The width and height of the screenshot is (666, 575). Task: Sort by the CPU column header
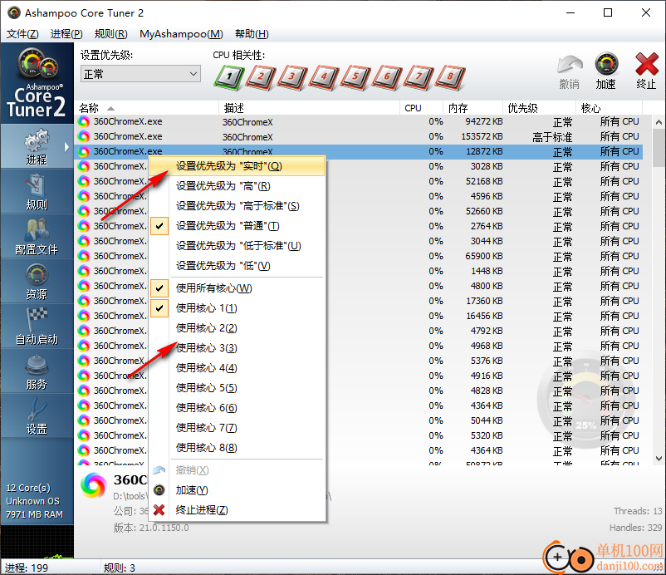click(421, 108)
